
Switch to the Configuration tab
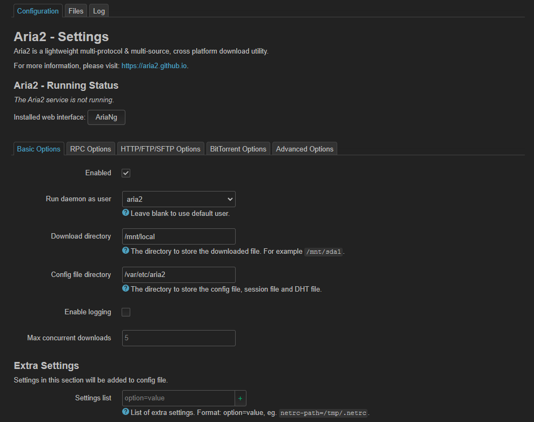[x=38, y=11]
